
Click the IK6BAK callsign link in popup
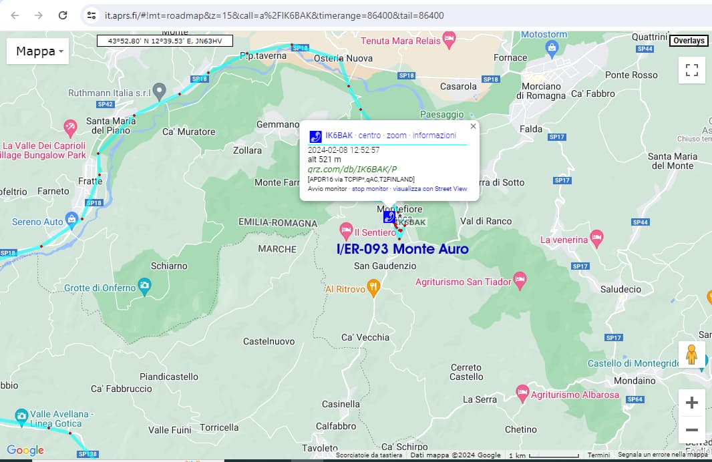(339, 136)
